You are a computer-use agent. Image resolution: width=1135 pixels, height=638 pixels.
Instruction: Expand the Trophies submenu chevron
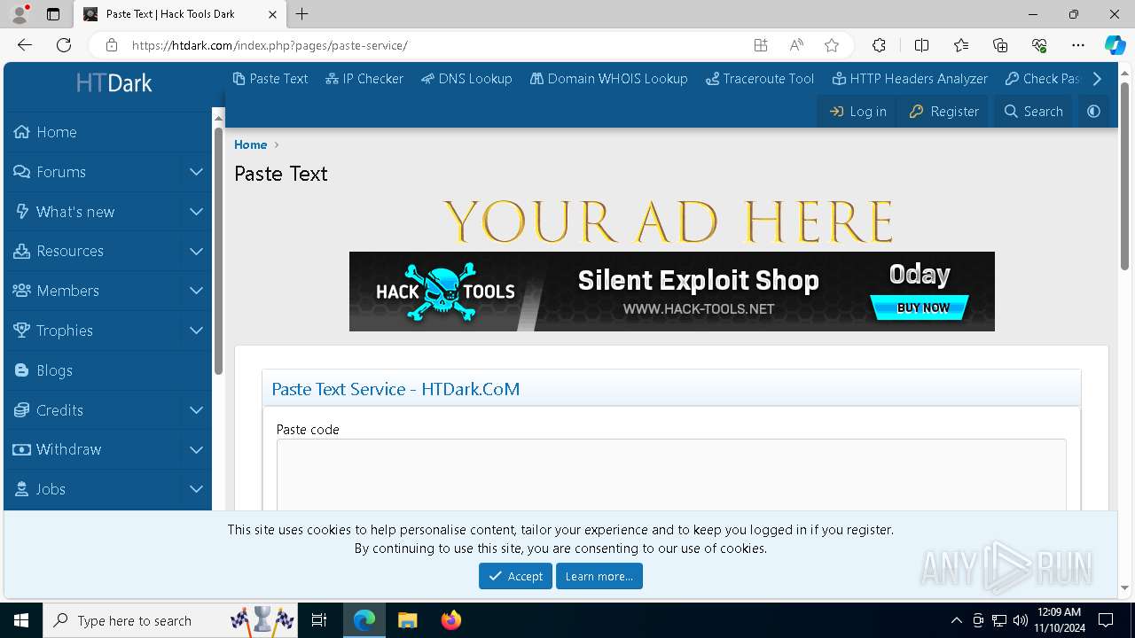click(196, 331)
